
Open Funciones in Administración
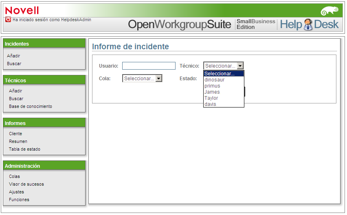point(19,200)
